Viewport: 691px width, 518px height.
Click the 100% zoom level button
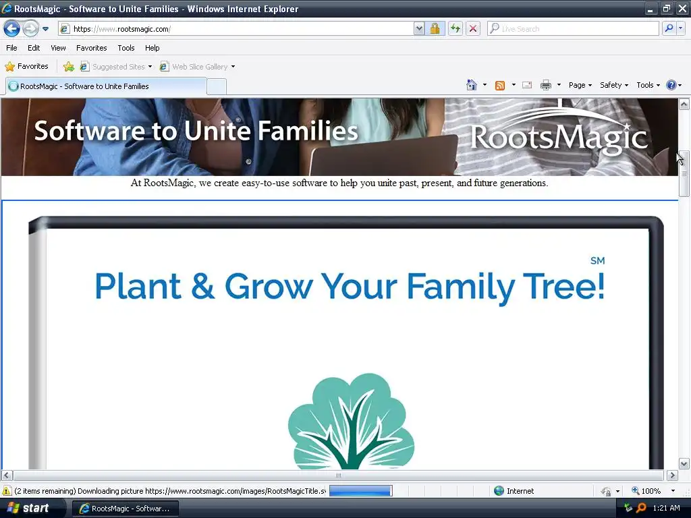pyautogui.click(x=646, y=491)
